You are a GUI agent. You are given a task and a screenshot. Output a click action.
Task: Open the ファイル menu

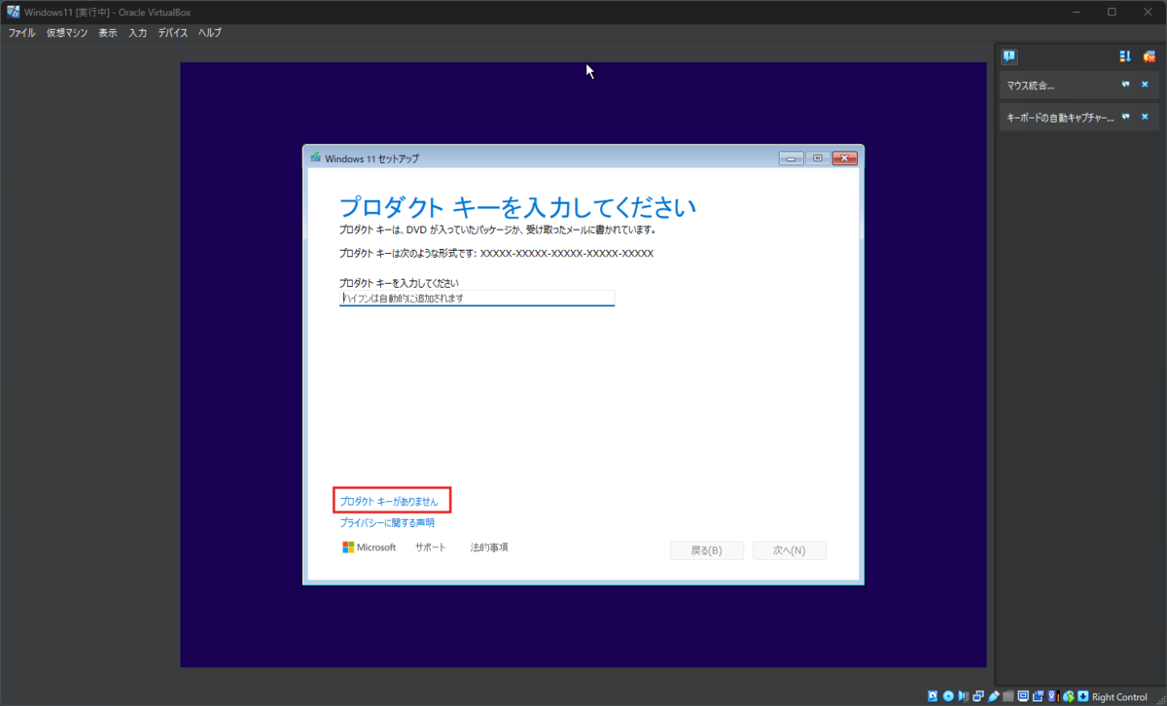click(21, 32)
